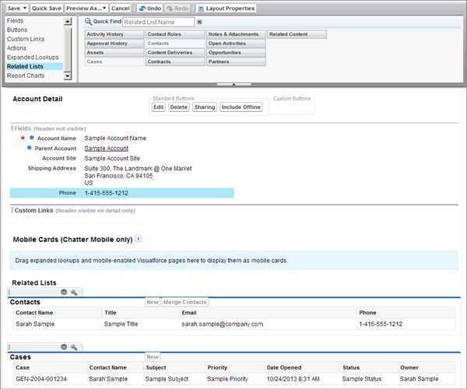Click the clear Quick Find icon
This screenshot has height=389, width=467.
199,23
